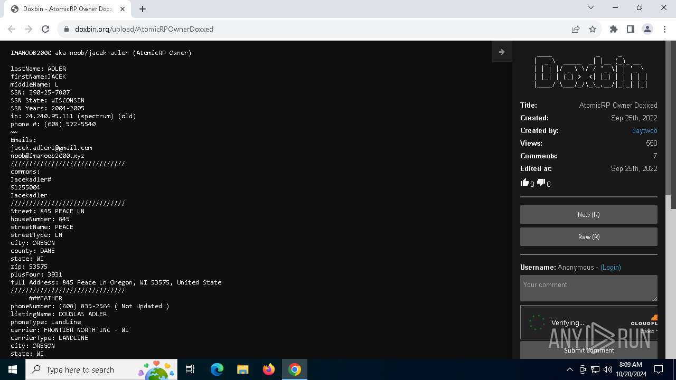Click the Cloudflare Verifying widget
Image resolution: width=676 pixels, height=380 pixels.
pyautogui.click(x=589, y=322)
